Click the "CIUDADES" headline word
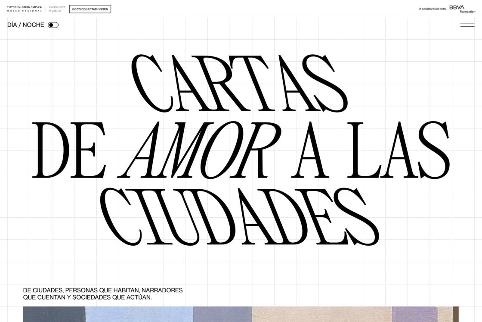Screen dimensions: 482x322 tap(240, 217)
